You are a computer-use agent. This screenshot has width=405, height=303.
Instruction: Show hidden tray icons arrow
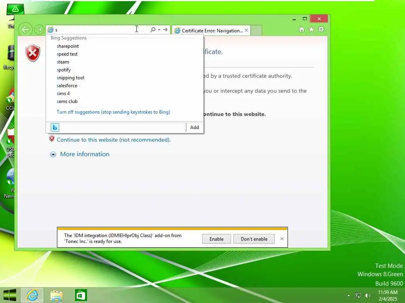coord(349,296)
